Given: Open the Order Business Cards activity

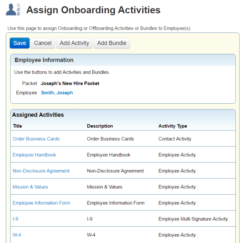Looking at the screenshot, I should 36,139.
